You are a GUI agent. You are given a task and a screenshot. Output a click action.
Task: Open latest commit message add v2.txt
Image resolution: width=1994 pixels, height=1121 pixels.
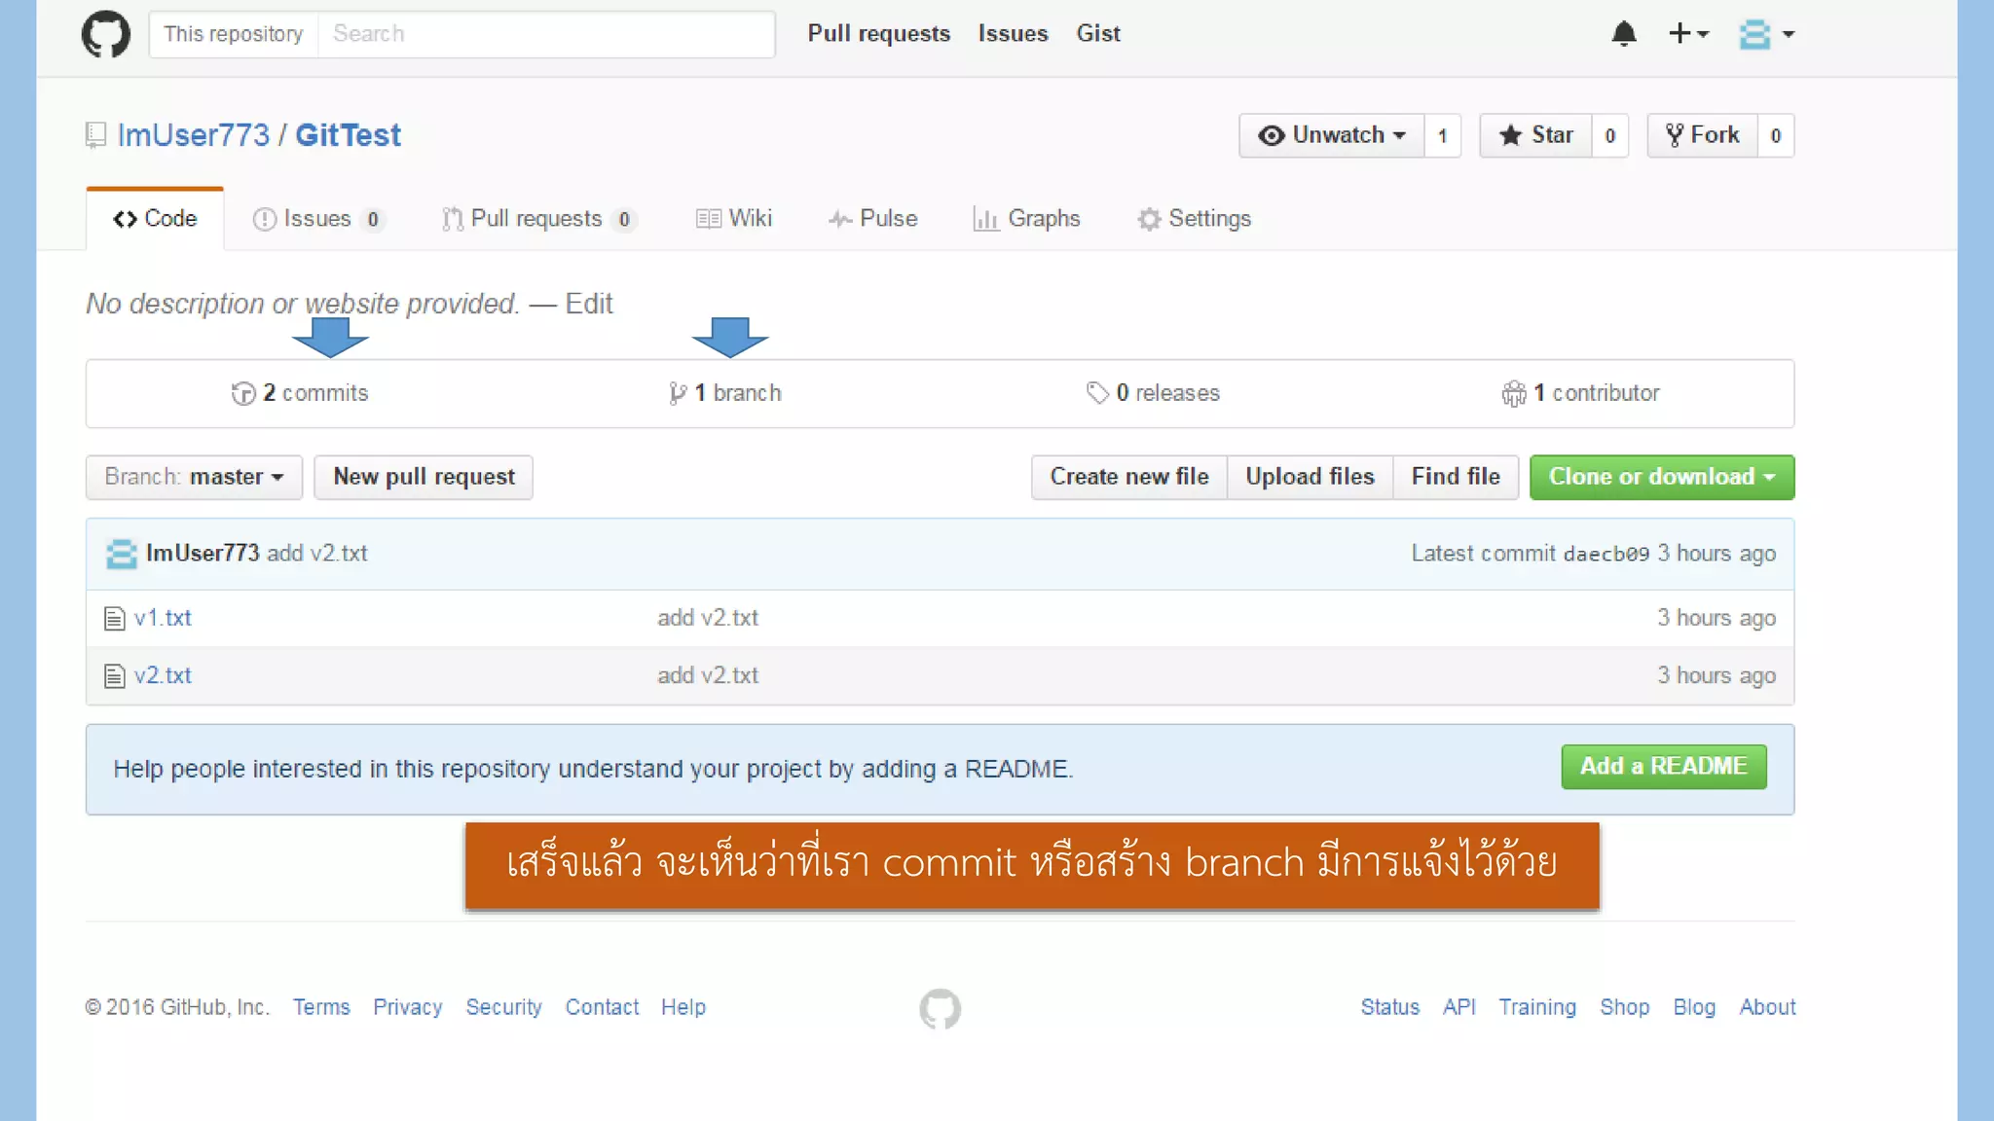pyautogui.click(x=317, y=553)
